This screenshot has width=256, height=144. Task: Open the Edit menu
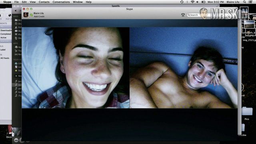[24, 2]
